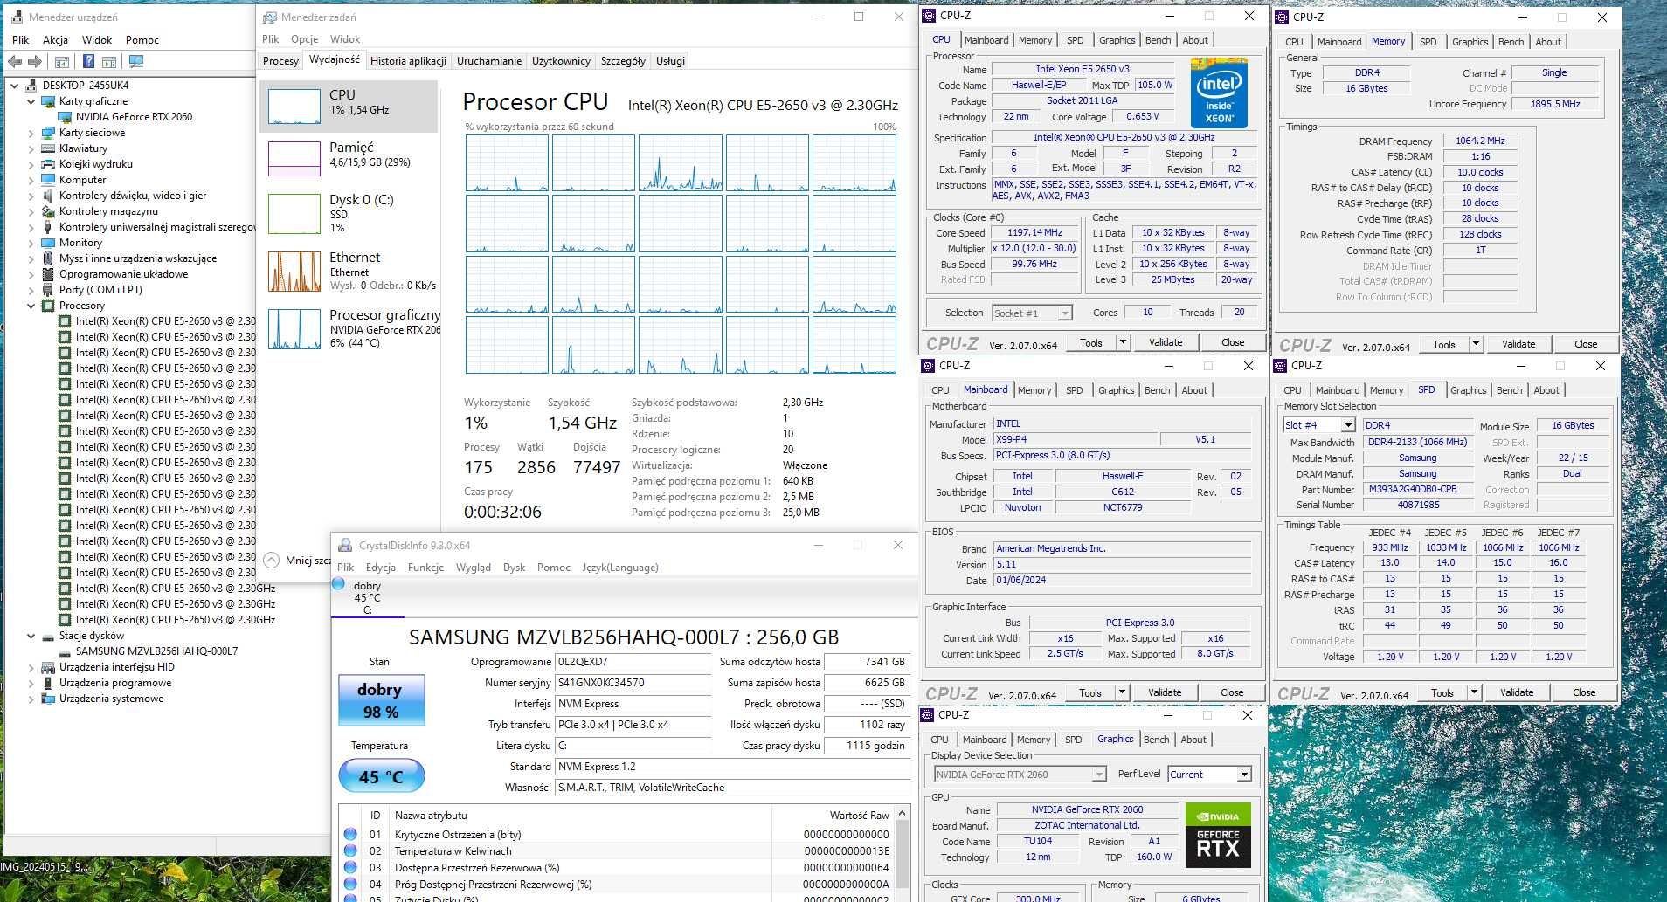
Task: Open the Socket #1 selection dropdown in CPU-Z
Action: [x=1065, y=313]
